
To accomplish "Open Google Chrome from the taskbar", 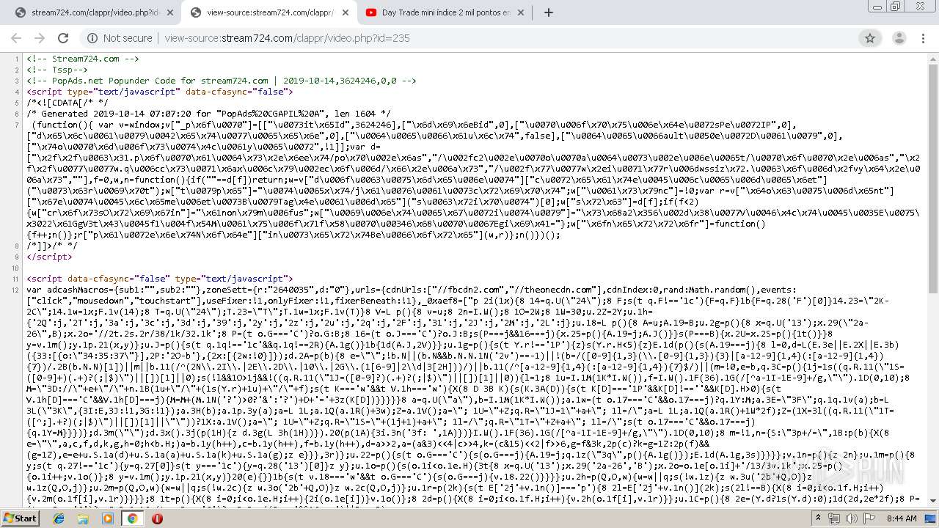I will click(132, 518).
